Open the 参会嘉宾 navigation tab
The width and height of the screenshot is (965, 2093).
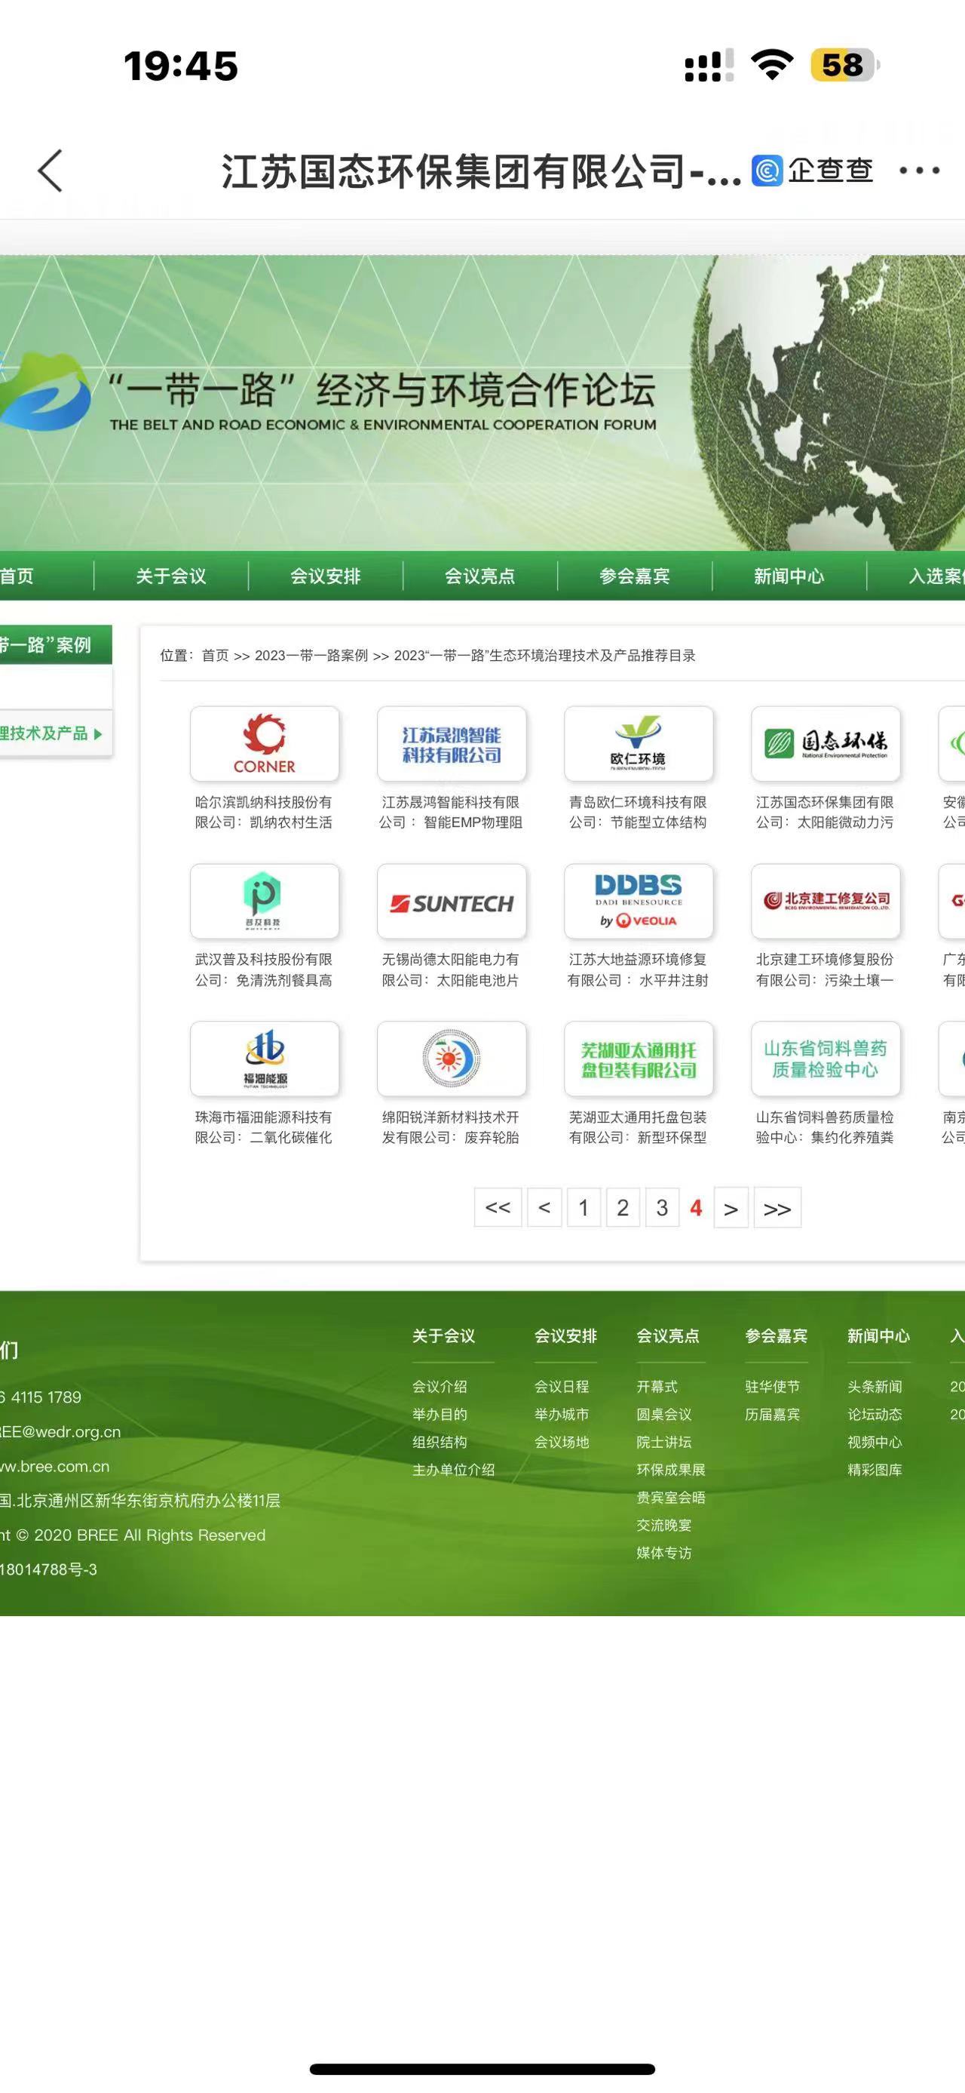point(634,576)
